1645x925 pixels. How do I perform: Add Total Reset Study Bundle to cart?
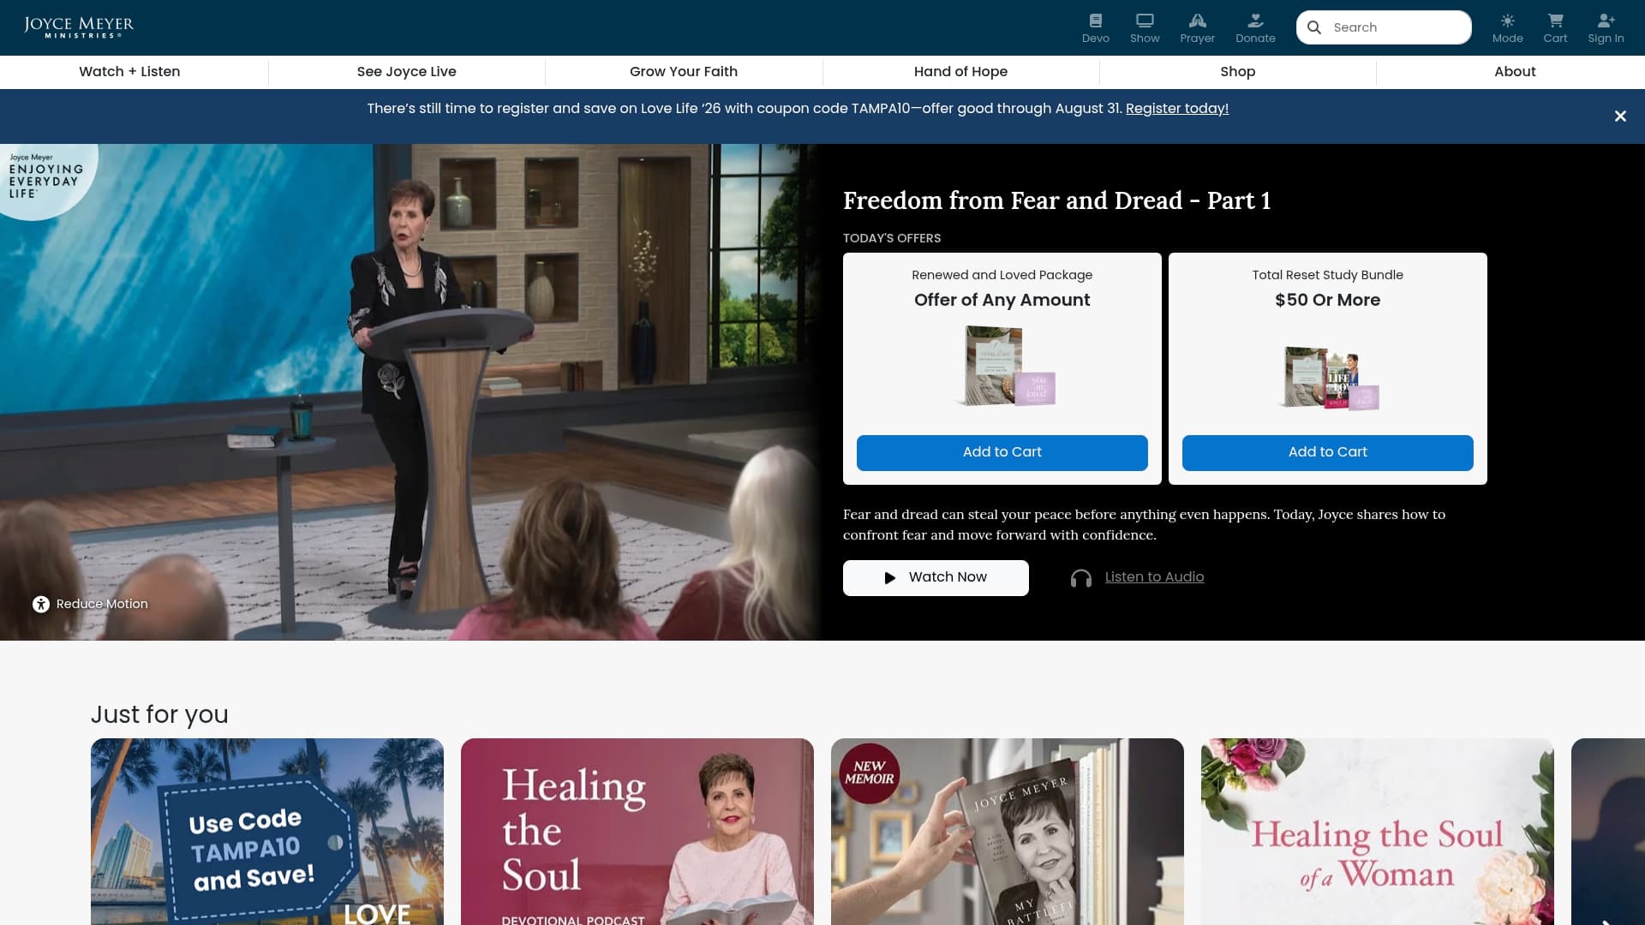(1328, 452)
